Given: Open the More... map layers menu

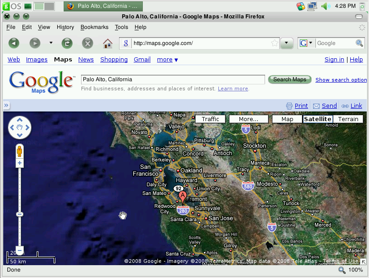Looking at the screenshot, I should coord(249,119).
